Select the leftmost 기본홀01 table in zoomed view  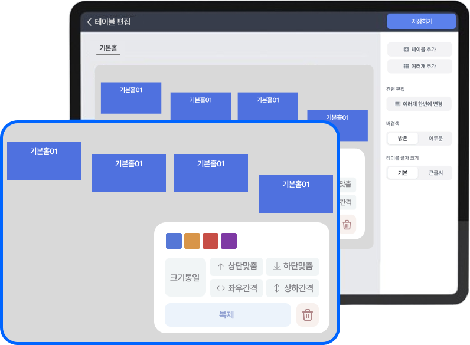[44, 160]
